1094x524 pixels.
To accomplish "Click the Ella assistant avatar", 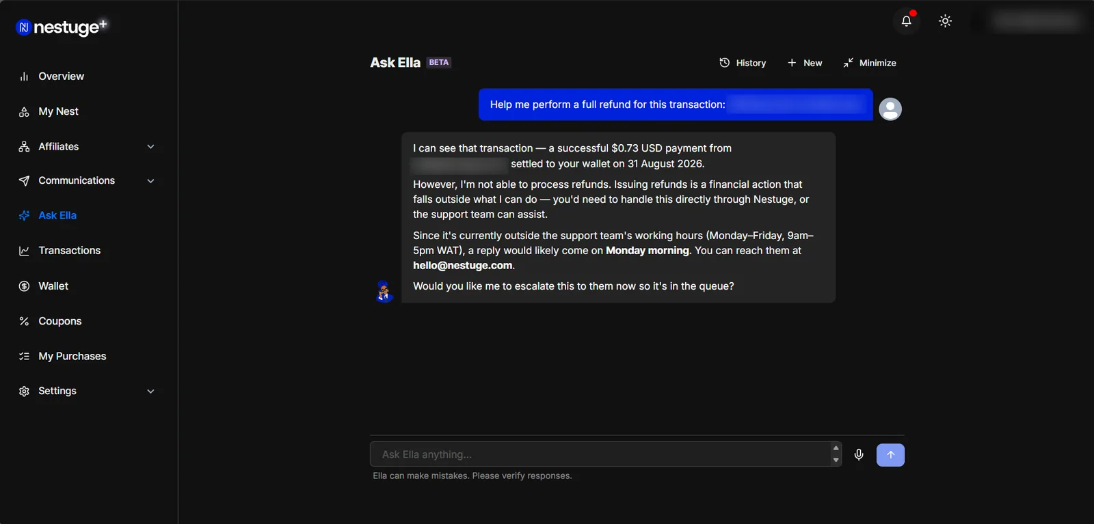I will (x=384, y=291).
